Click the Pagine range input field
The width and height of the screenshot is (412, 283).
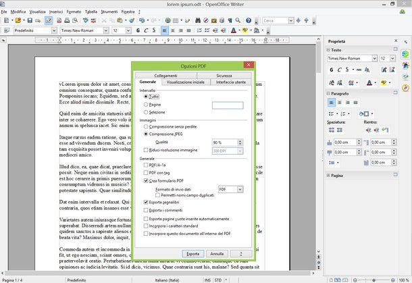click(x=228, y=105)
